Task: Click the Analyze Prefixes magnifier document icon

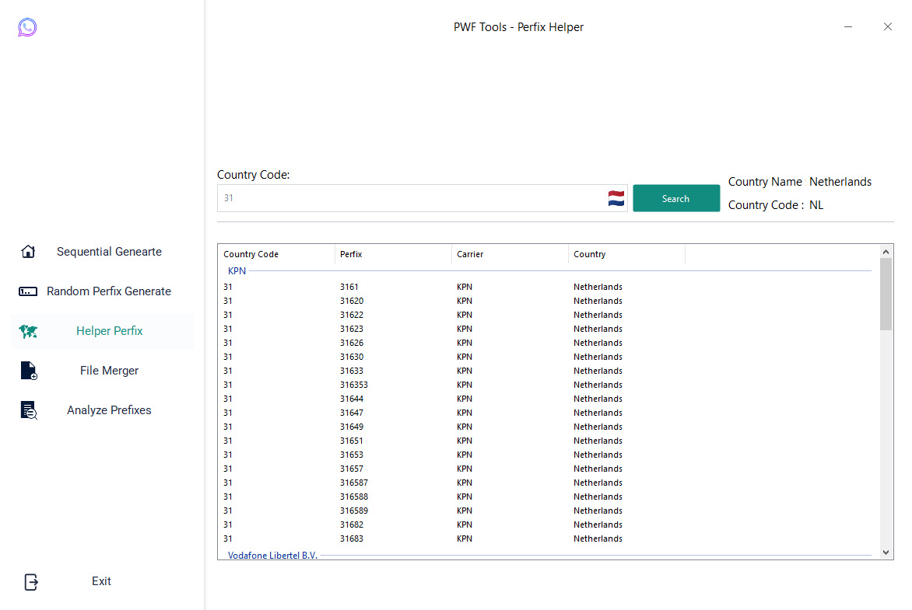Action: point(29,410)
